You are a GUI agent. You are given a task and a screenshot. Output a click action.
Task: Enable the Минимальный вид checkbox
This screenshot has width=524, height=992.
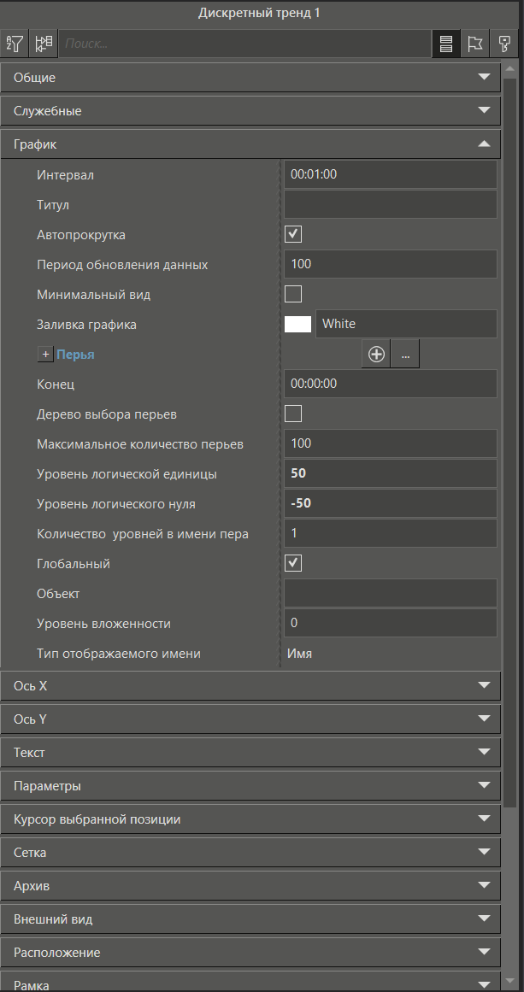[x=293, y=294]
